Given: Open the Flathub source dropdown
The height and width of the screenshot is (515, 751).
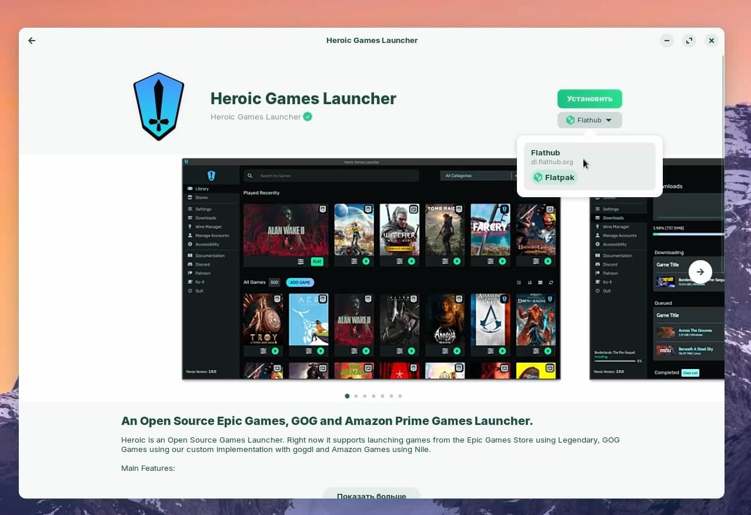Looking at the screenshot, I should [589, 120].
